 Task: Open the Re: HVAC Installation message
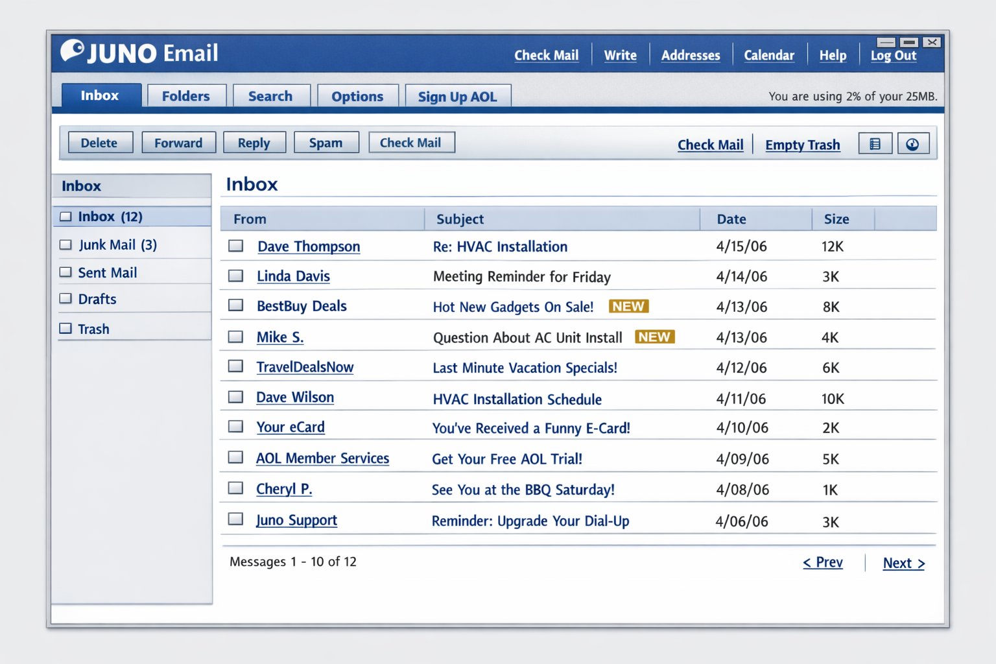pos(500,246)
